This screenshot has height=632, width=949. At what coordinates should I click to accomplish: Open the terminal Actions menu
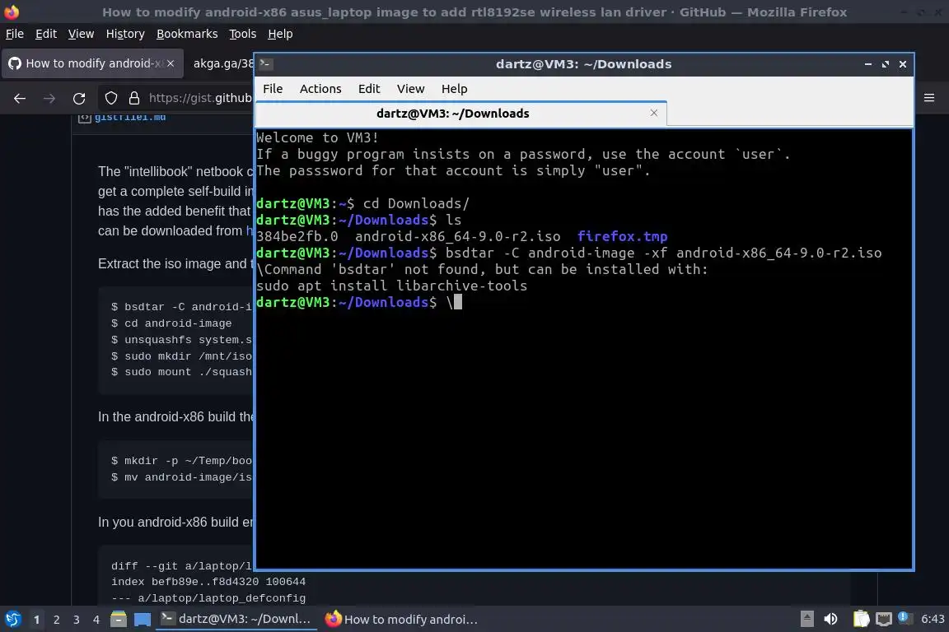point(320,89)
